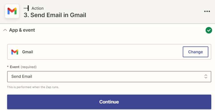Click the small Gmail icon in app field
This screenshot has width=215, height=110.
pos(15,52)
